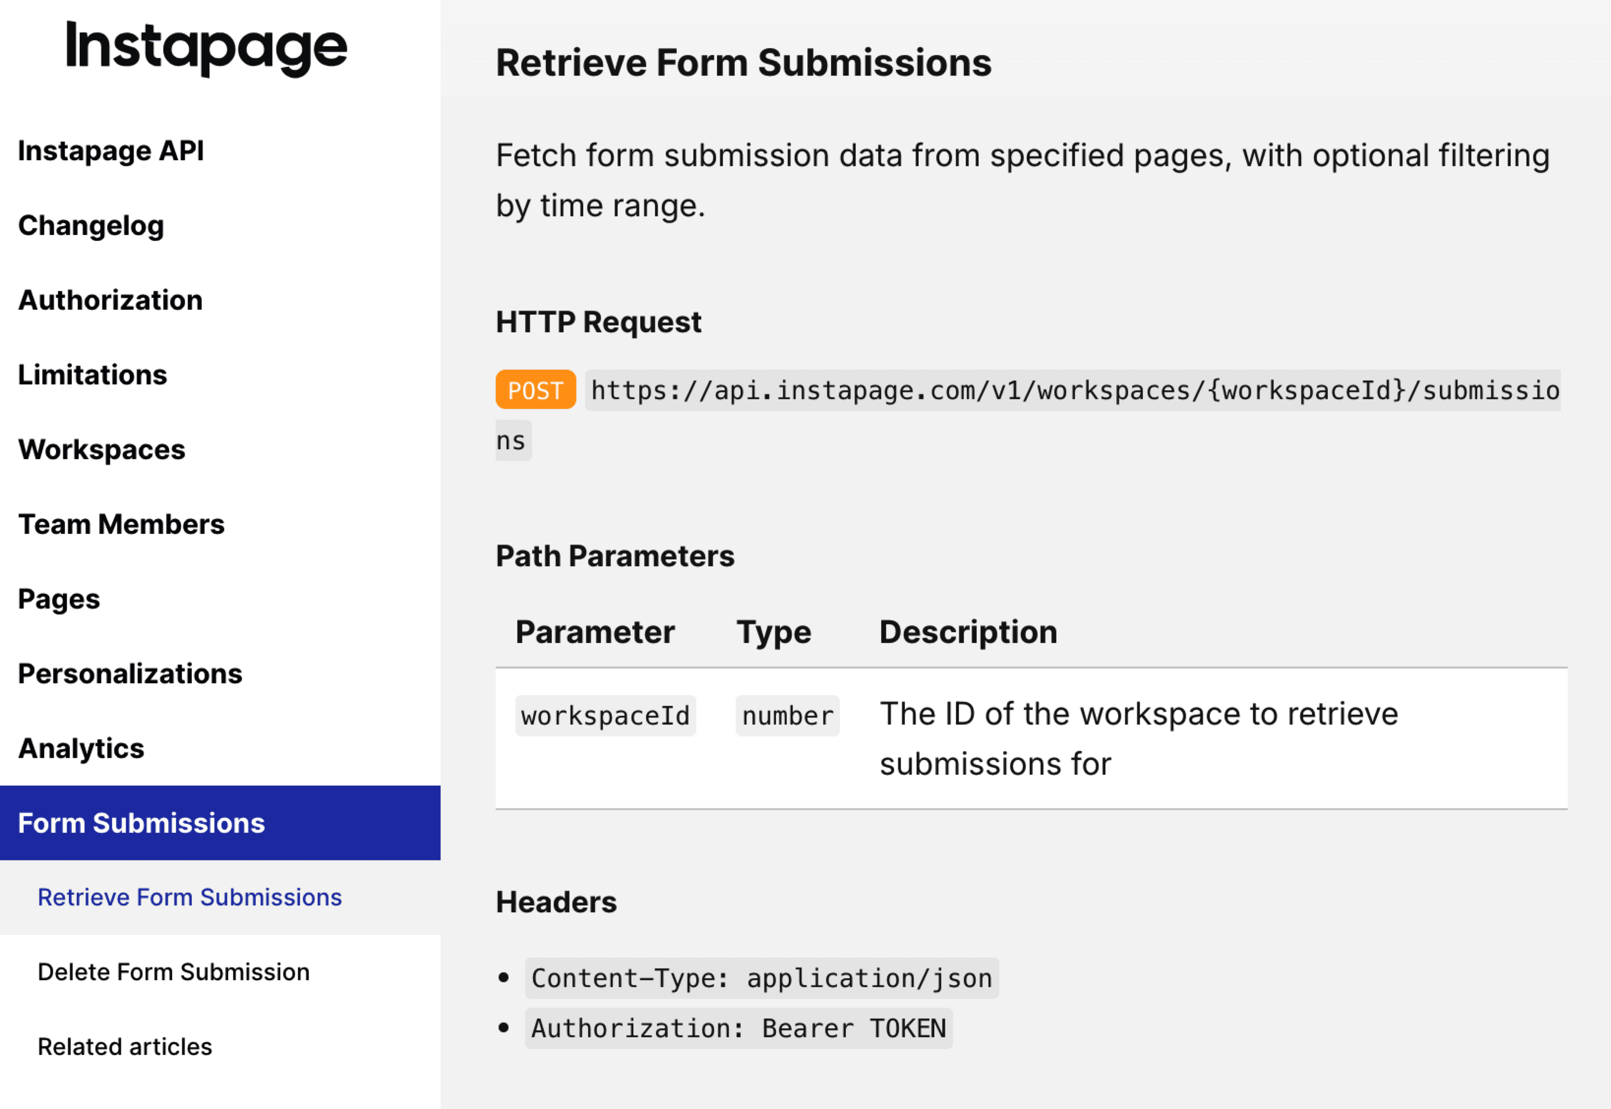The width and height of the screenshot is (1611, 1109).
Task: Select Analytics in the sidebar
Action: [x=81, y=748]
